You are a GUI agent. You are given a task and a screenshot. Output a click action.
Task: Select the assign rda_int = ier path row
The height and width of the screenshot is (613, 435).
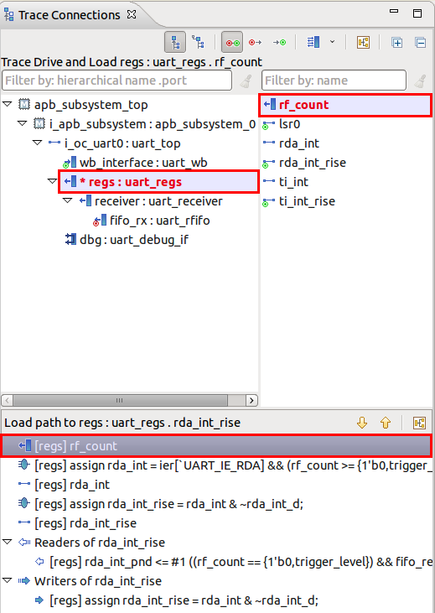tap(217, 465)
